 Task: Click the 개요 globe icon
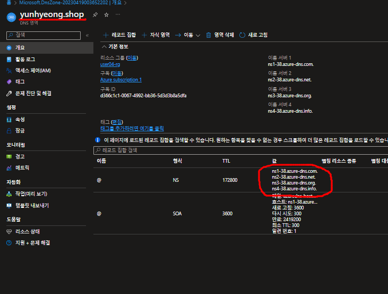pyautogui.click(x=9, y=48)
